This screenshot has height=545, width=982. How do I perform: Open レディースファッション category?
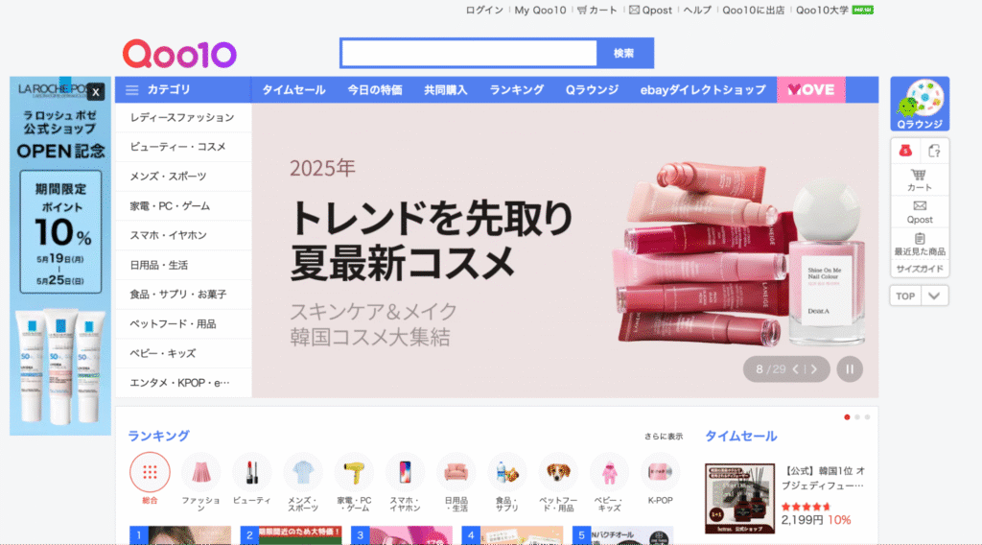[x=182, y=118]
